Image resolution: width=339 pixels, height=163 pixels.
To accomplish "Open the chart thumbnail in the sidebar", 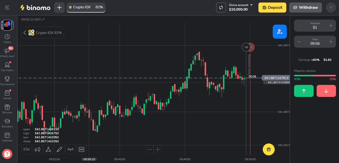I will pos(7,25).
